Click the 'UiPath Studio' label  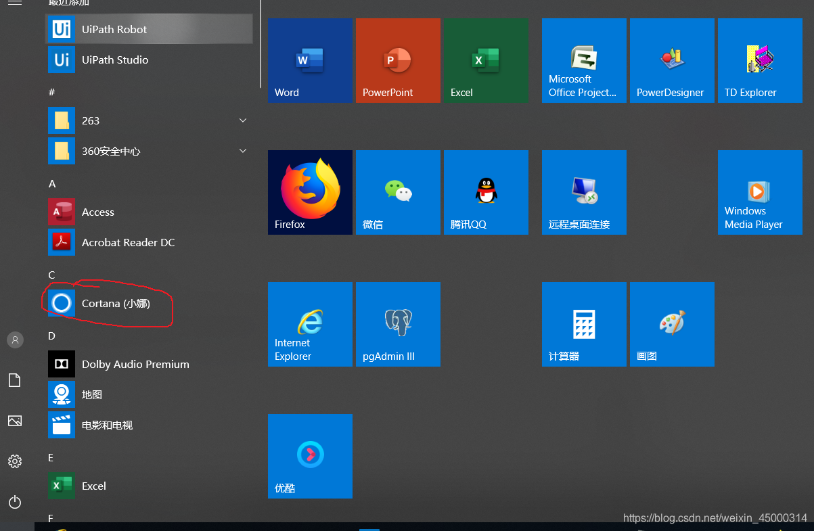(115, 60)
